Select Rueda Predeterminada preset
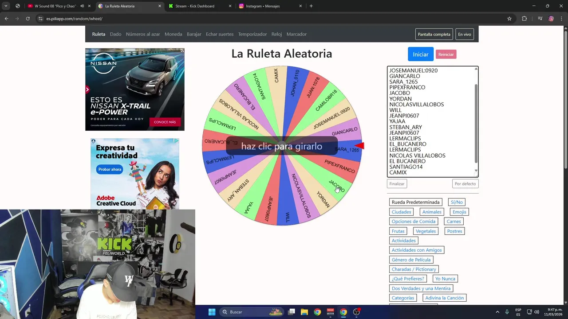568x319 pixels. point(415,202)
